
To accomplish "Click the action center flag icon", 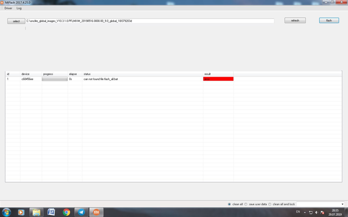I will point(322,212).
